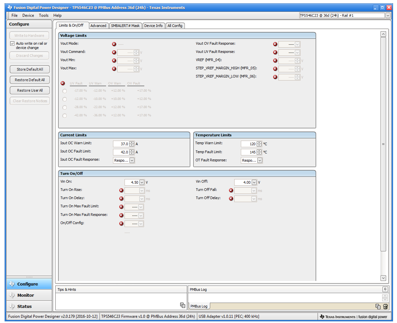Open the Tools menu

pos(43,15)
